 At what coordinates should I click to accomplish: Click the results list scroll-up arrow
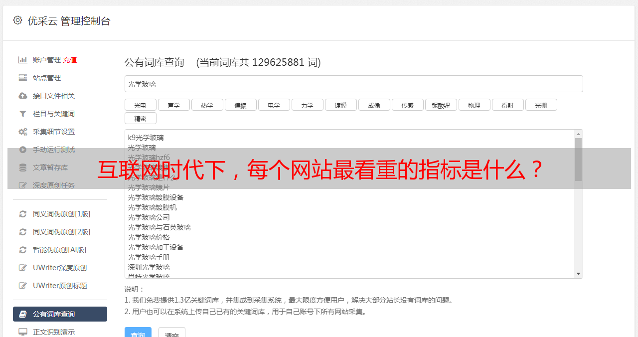click(578, 134)
